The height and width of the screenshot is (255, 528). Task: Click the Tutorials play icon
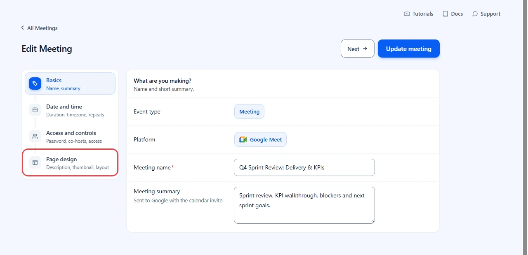tap(407, 14)
